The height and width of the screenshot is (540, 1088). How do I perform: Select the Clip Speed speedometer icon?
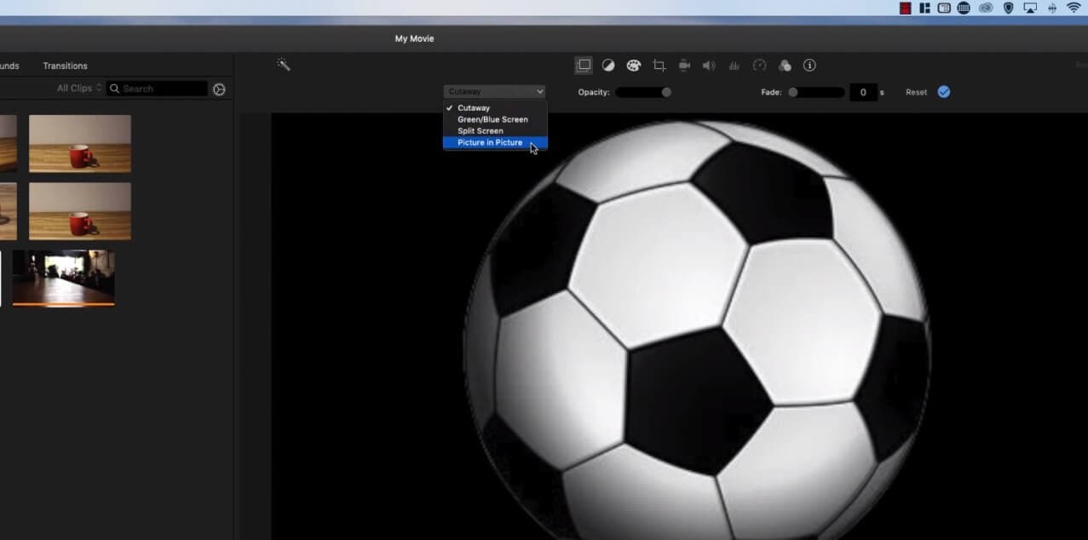(x=760, y=65)
